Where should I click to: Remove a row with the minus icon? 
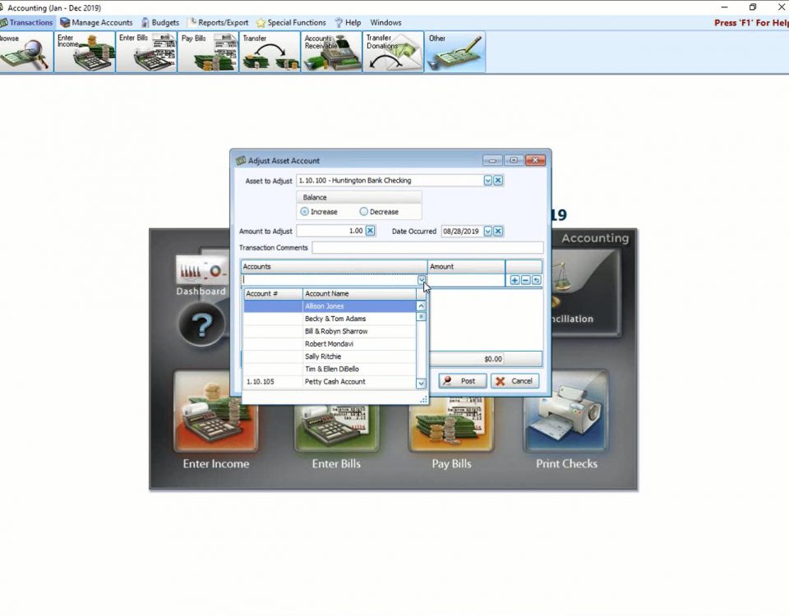526,280
